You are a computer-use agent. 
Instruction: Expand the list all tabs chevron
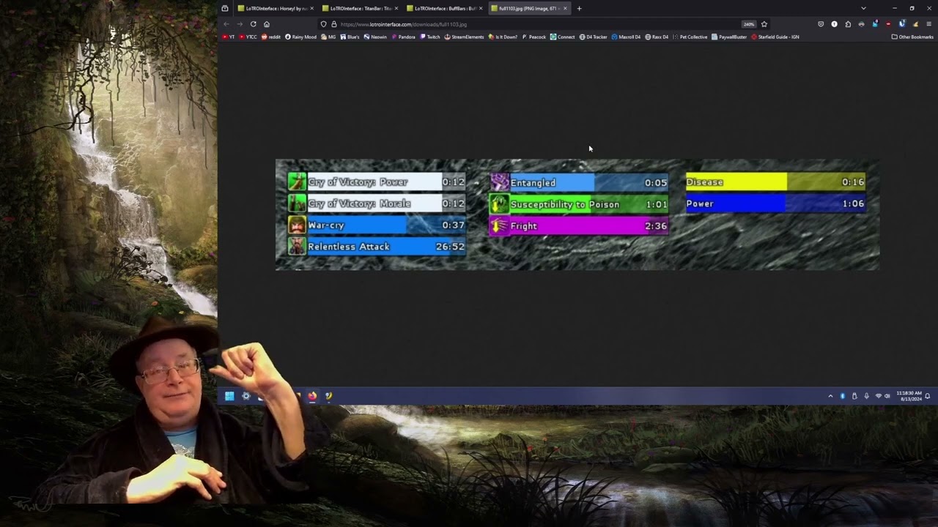coord(863,8)
